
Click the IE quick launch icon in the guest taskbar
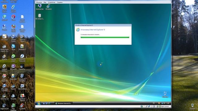(49, 103)
